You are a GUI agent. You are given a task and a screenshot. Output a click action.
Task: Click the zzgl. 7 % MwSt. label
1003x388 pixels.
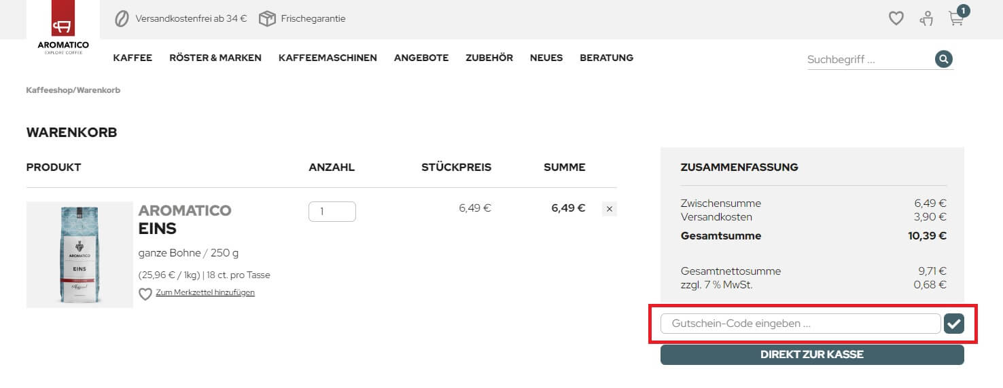click(x=717, y=285)
